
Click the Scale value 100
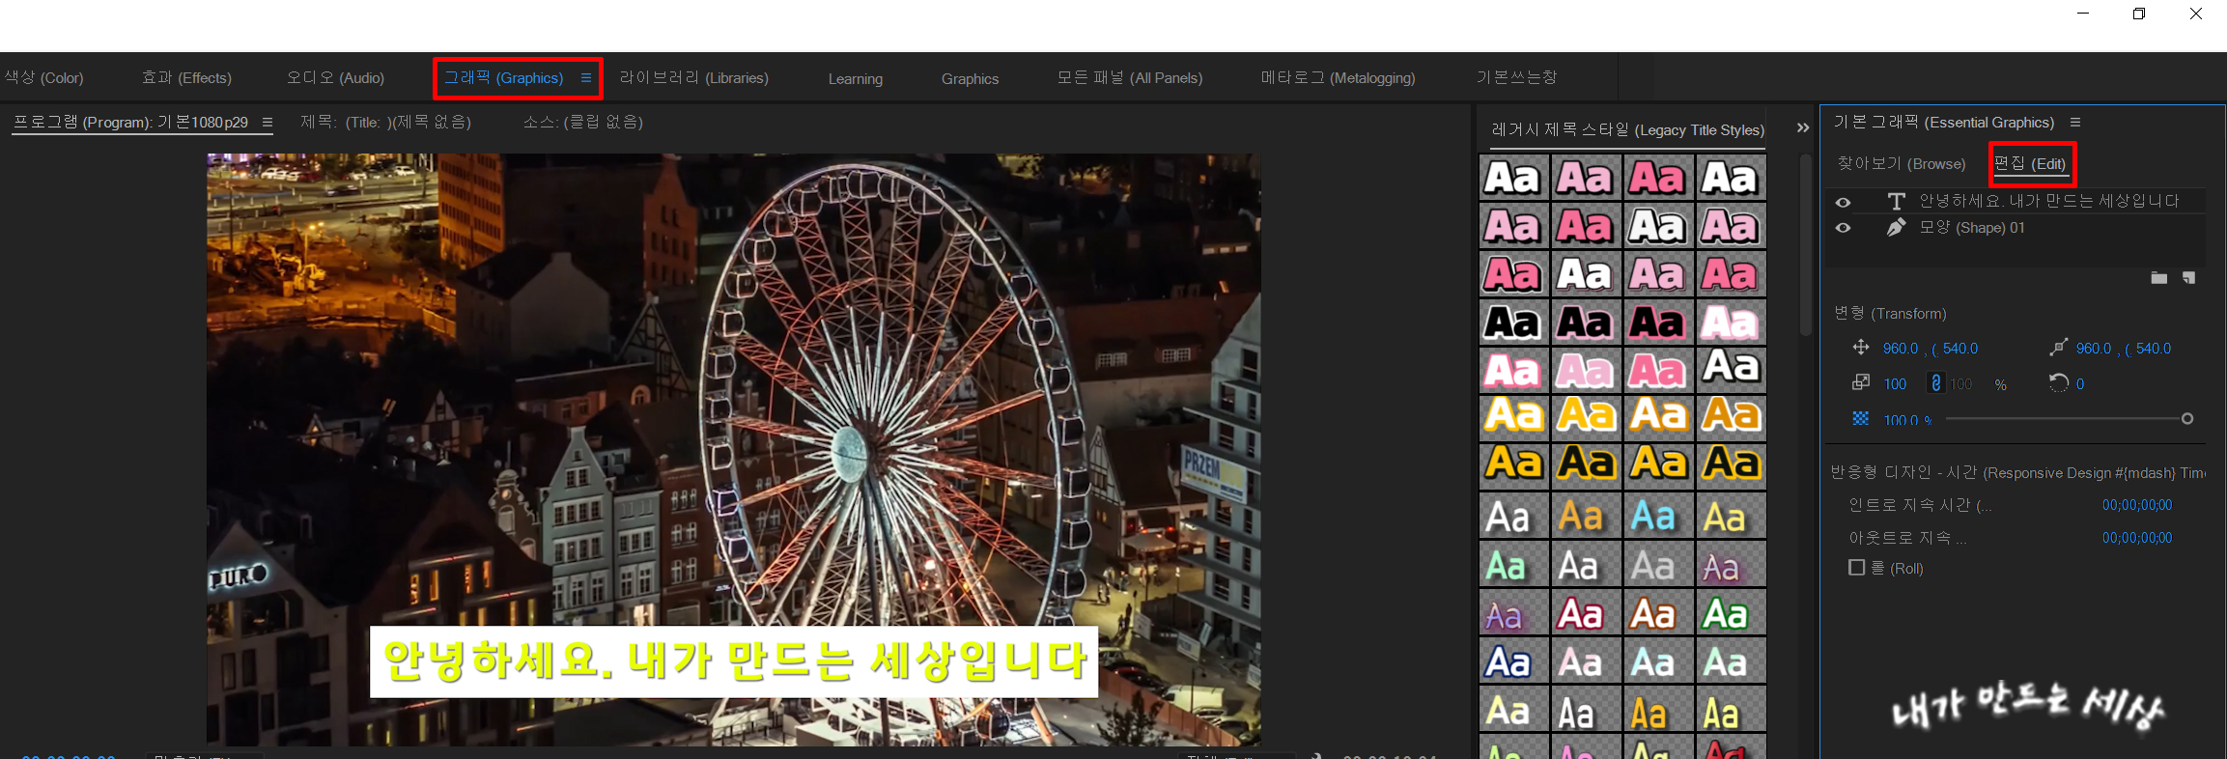(x=1895, y=384)
